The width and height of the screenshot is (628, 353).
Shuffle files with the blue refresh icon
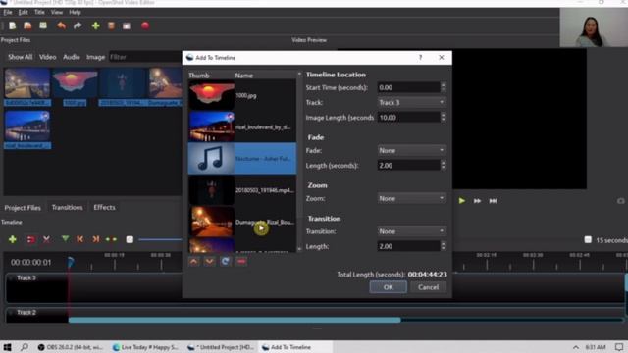[x=226, y=262]
